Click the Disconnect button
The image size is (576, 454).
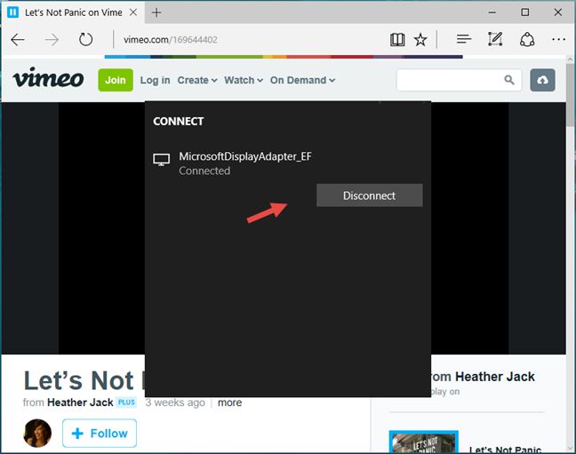pos(369,195)
